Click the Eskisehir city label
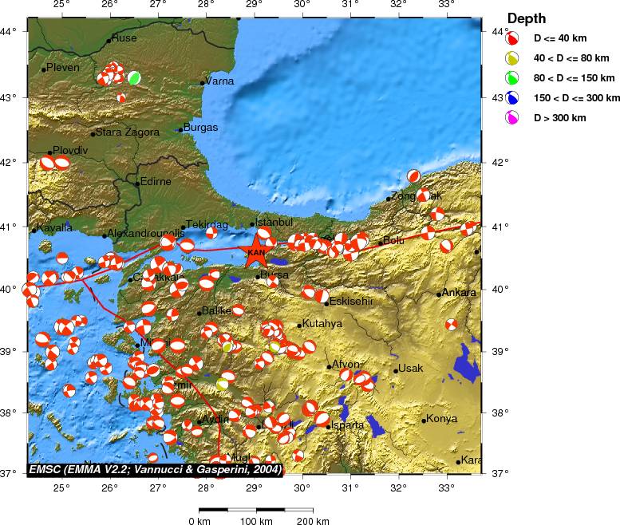Image resolution: width=620 pixels, height=525 pixels. [x=351, y=301]
